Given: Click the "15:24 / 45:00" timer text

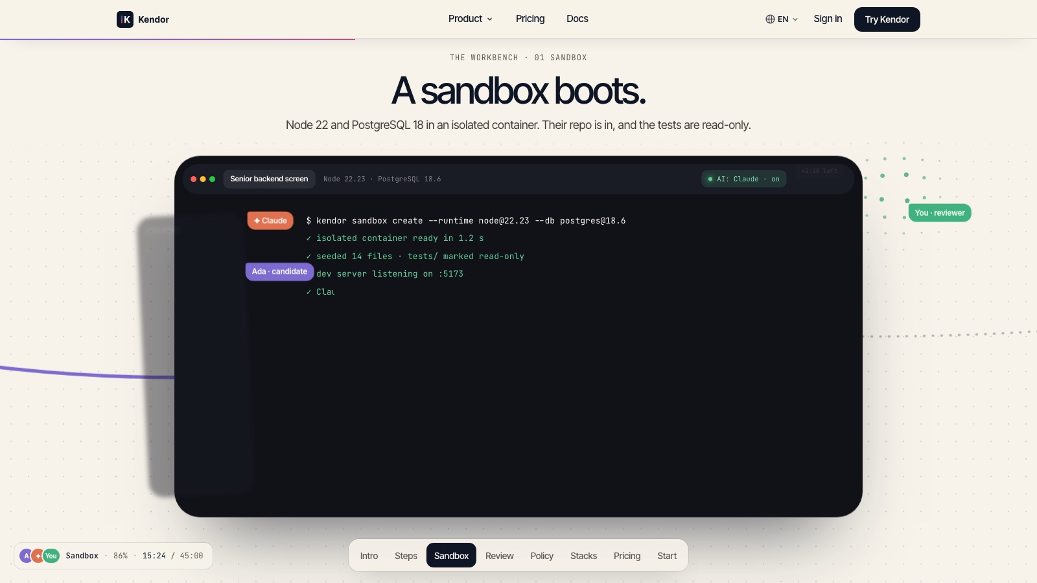Looking at the screenshot, I should (x=172, y=556).
